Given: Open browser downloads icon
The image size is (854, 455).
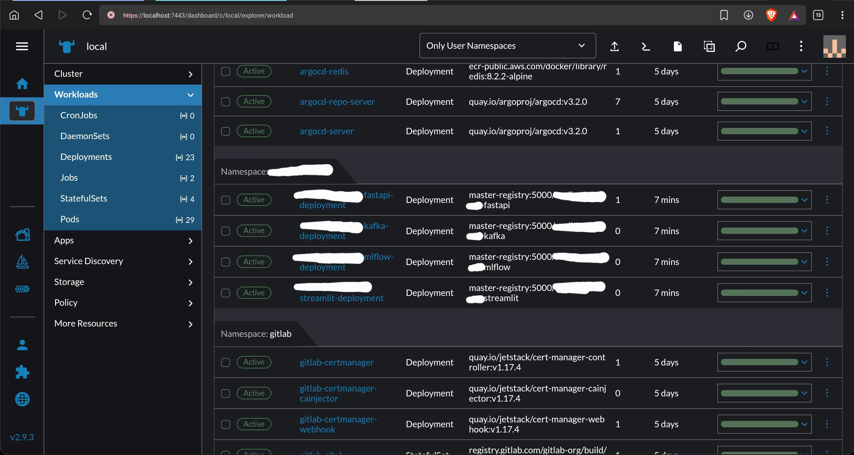Looking at the screenshot, I should coord(748,15).
